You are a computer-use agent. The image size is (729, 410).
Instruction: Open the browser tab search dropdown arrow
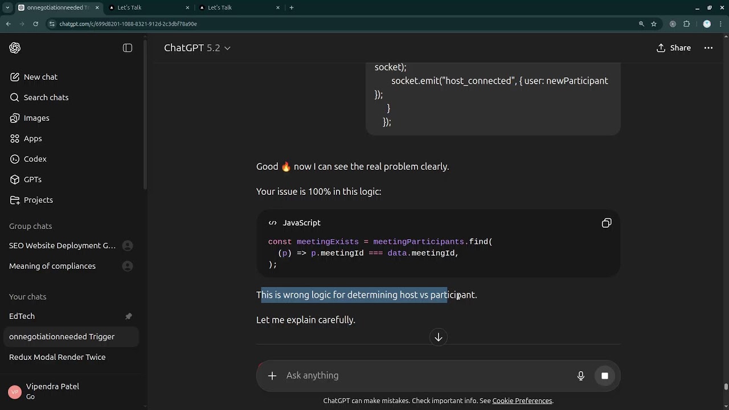pos(7,7)
